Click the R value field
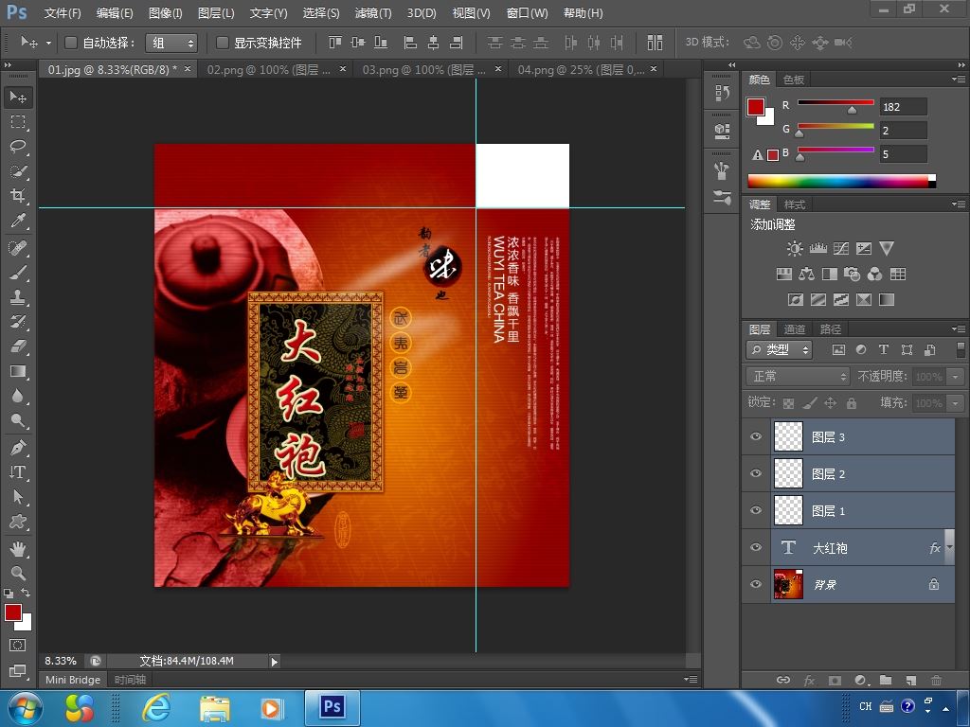This screenshot has height=727, width=970. click(903, 107)
